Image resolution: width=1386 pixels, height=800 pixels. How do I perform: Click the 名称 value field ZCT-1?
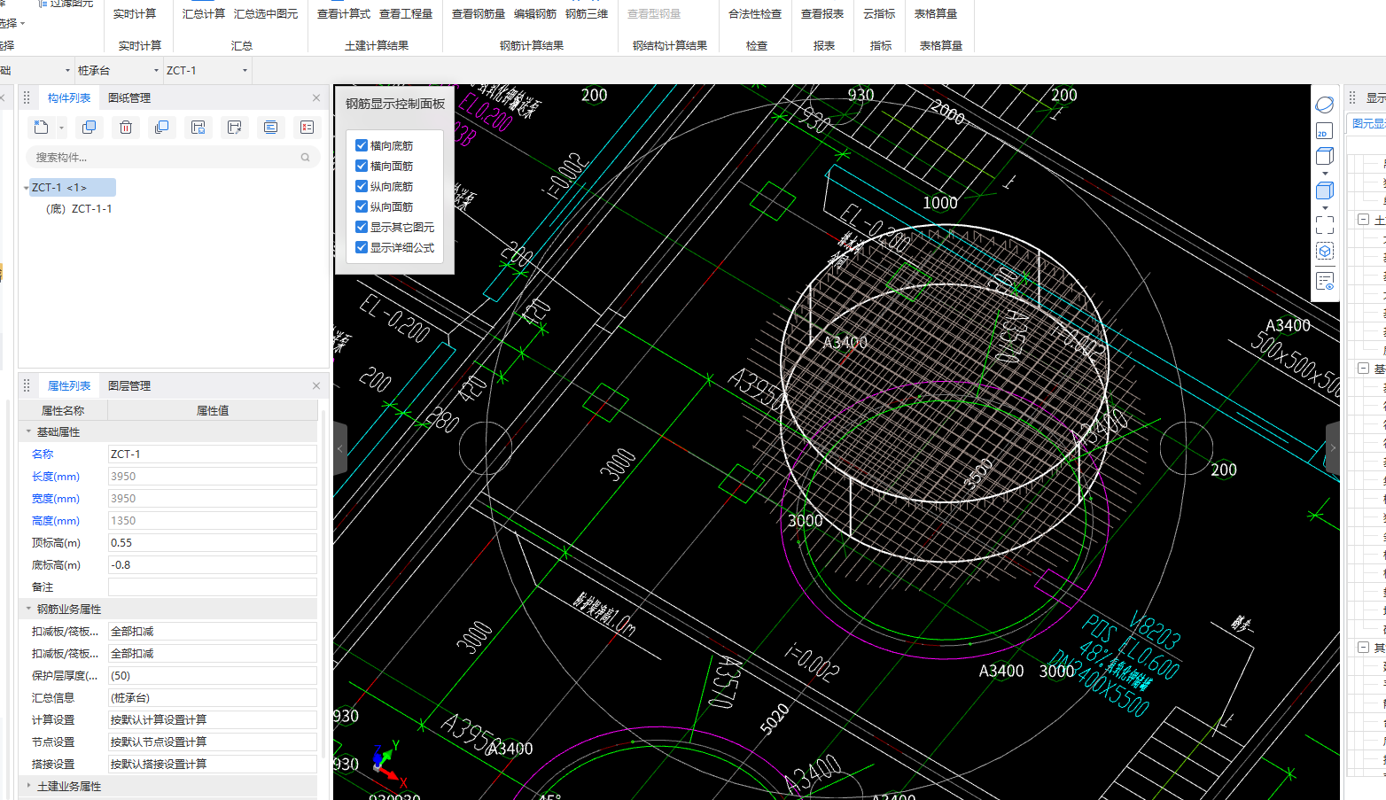[213, 454]
